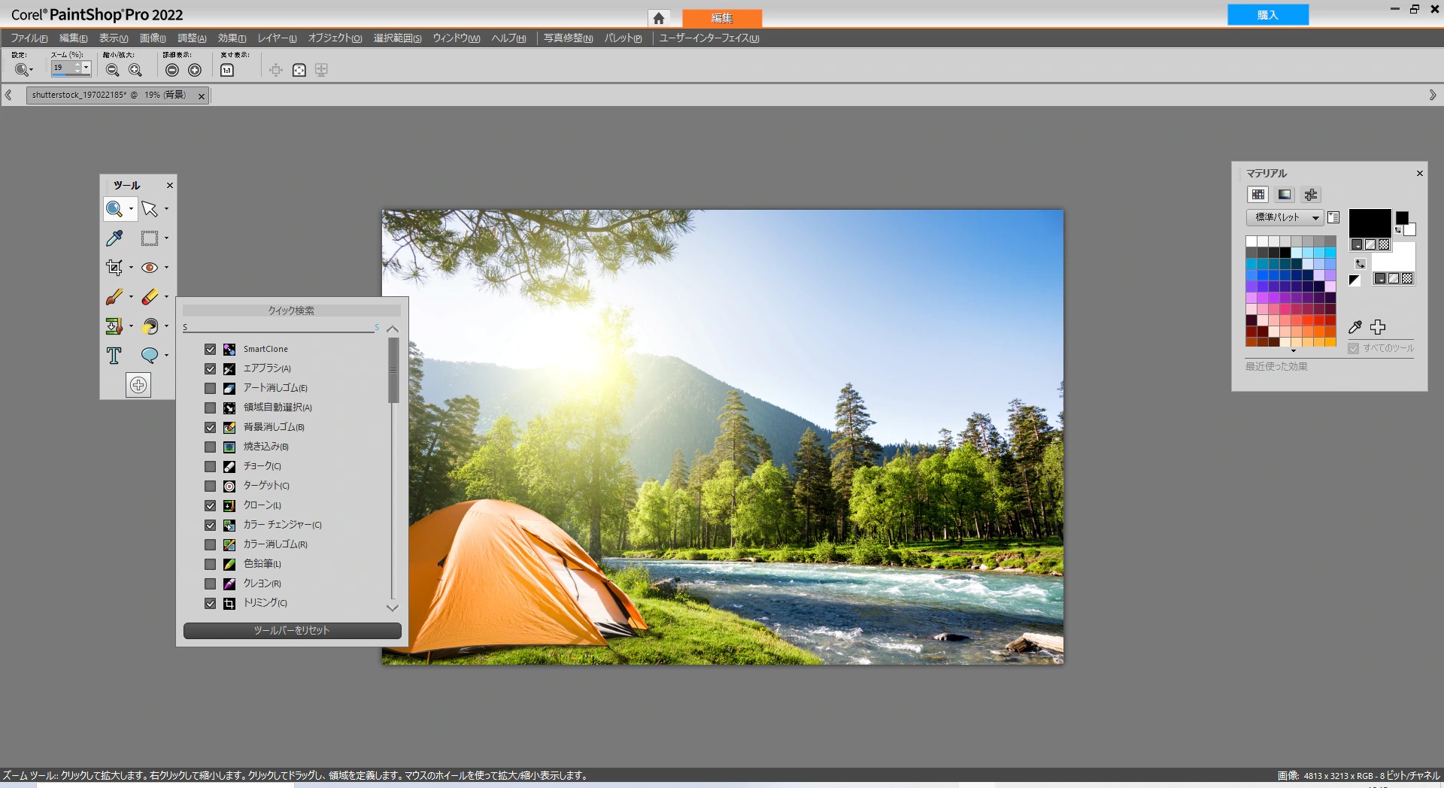The image size is (1444, 788).
Task: Click the add tools plus button
Action: pos(138,385)
